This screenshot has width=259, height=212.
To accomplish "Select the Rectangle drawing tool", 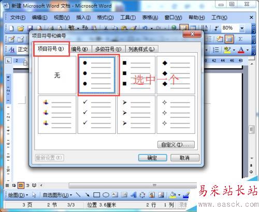I will (96, 195).
